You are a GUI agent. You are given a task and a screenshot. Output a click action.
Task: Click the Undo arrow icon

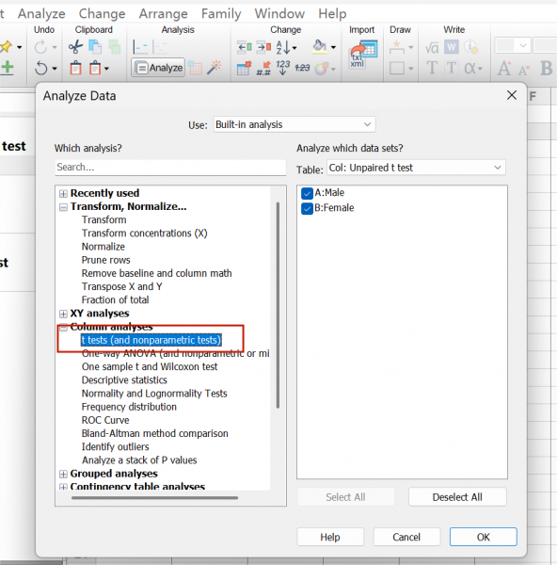point(41,68)
